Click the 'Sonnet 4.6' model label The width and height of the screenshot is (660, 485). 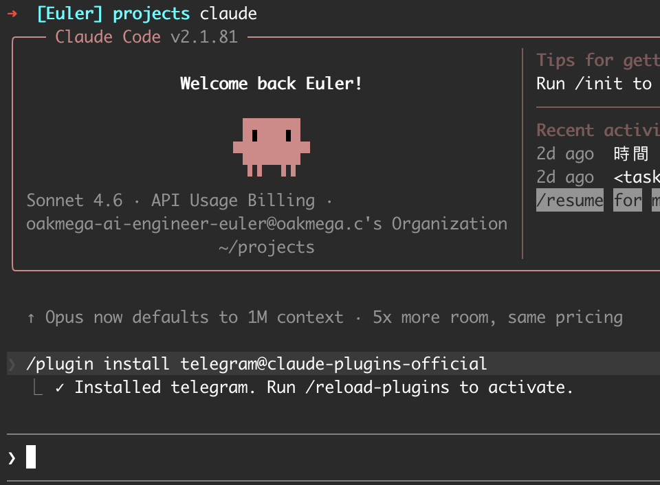click(x=74, y=200)
